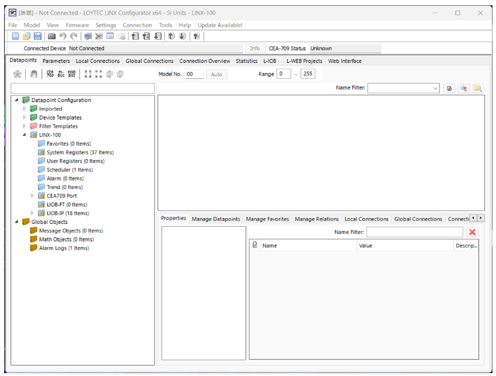Click the lock icon column header
496x376 pixels.
coord(254,245)
